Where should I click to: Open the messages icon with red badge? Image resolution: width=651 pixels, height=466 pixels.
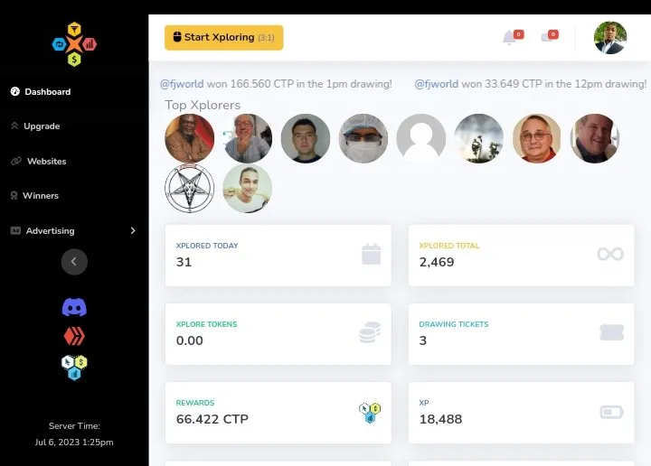(x=547, y=37)
